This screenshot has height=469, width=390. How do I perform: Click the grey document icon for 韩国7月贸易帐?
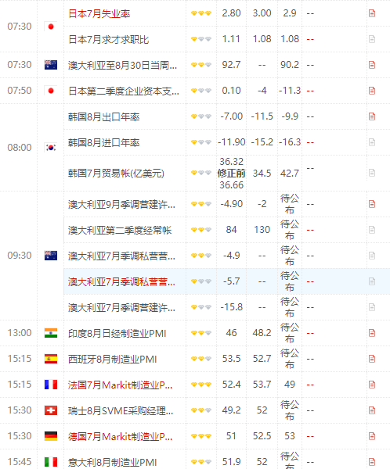tap(372, 173)
